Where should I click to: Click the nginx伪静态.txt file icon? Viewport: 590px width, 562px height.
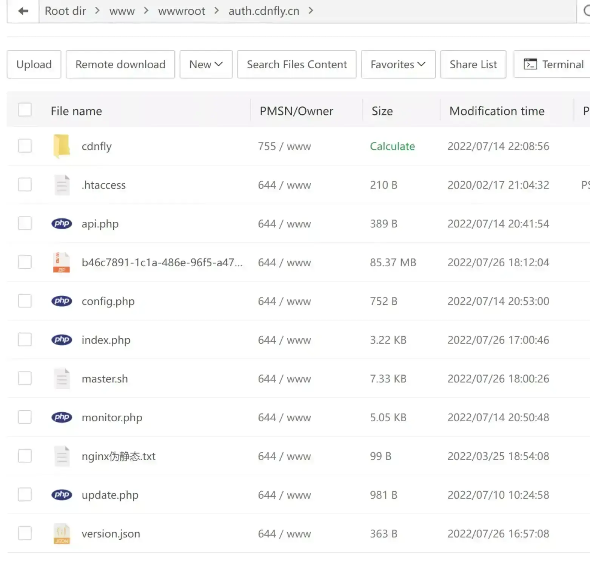click(62, 456)
